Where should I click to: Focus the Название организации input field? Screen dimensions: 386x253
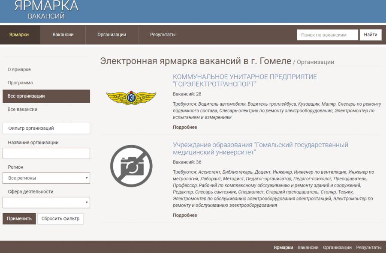tap(46, 154)
